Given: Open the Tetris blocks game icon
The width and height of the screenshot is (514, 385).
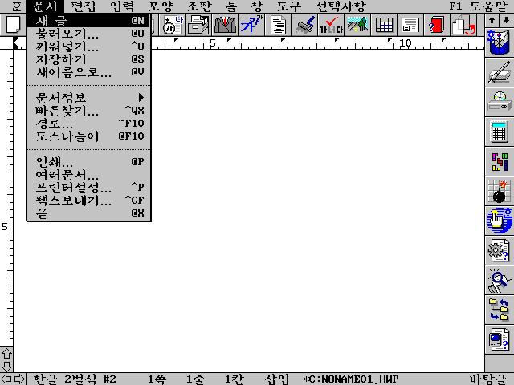Looking at the screenshot, I should (x=500, y=161).
